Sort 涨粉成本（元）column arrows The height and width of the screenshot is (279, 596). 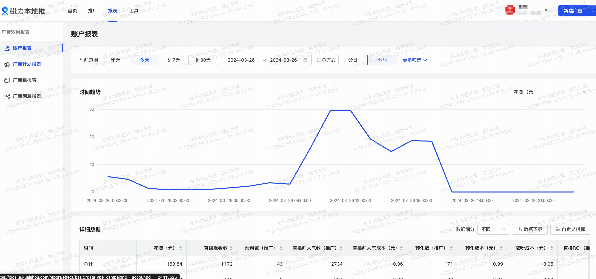click(552, 248)
